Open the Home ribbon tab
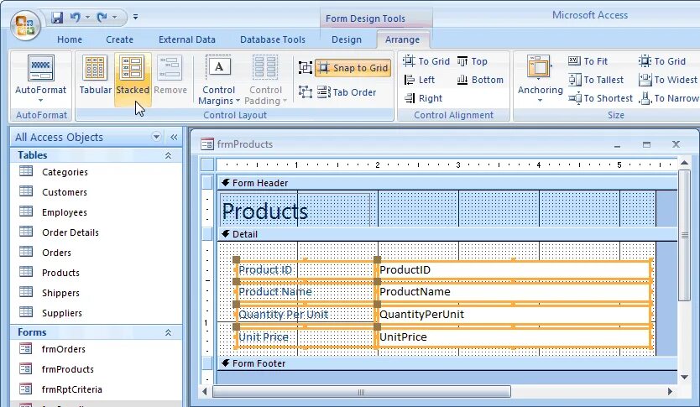 70,39
